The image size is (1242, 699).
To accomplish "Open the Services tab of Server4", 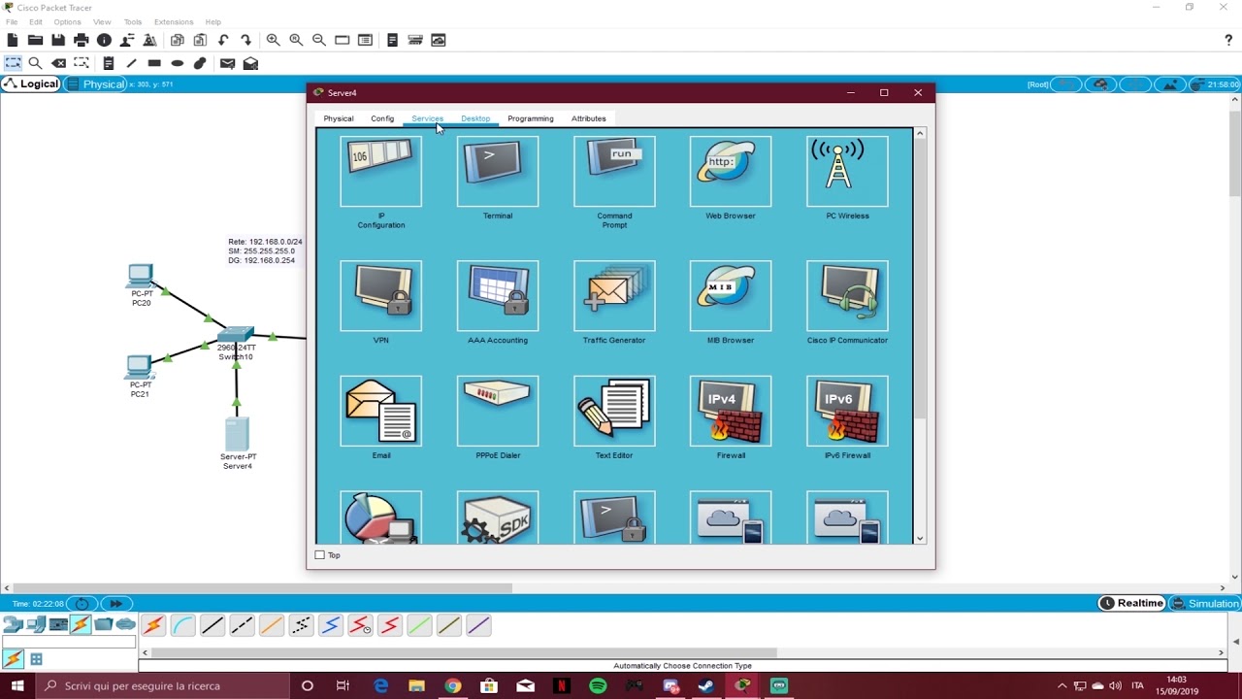I will coord(427,118).
